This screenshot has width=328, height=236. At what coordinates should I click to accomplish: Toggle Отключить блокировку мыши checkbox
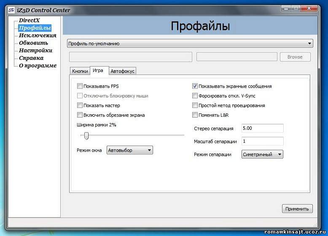(80, 96)
